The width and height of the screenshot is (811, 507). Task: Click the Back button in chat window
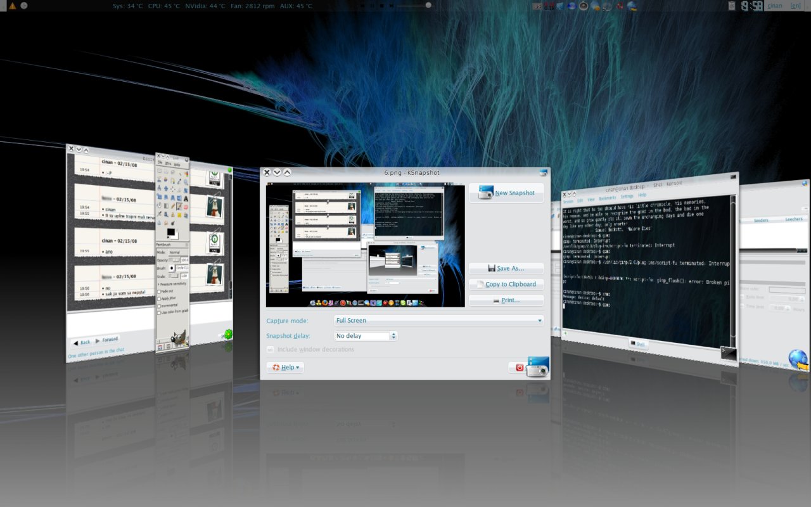click(x=81, y=342)
